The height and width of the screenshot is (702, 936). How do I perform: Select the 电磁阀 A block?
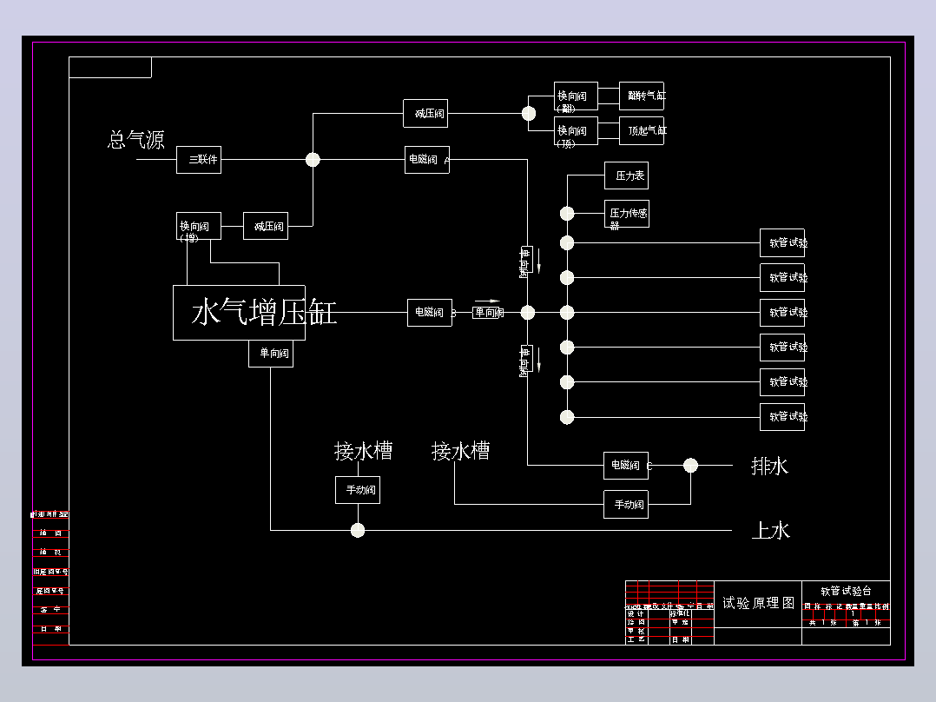tap(427, 160)
